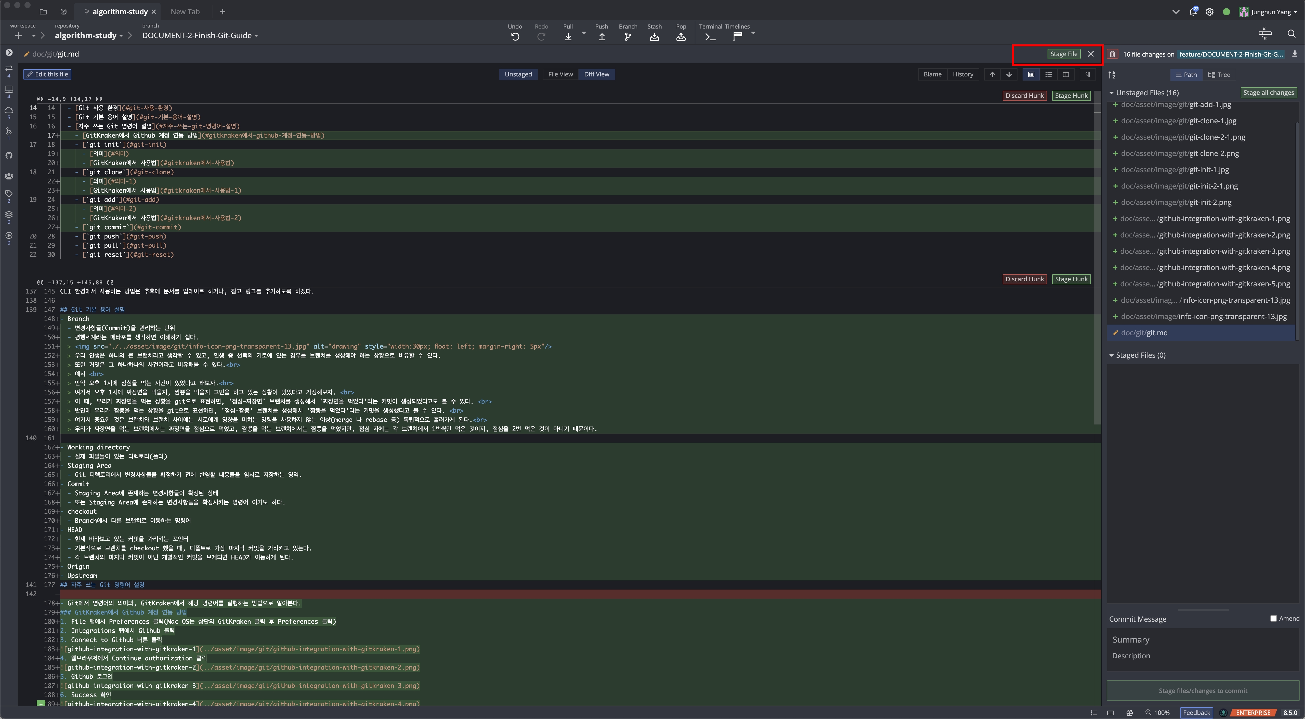
Task: Open the Junghun Yang profile dropdown
Action: (1268, 12)
